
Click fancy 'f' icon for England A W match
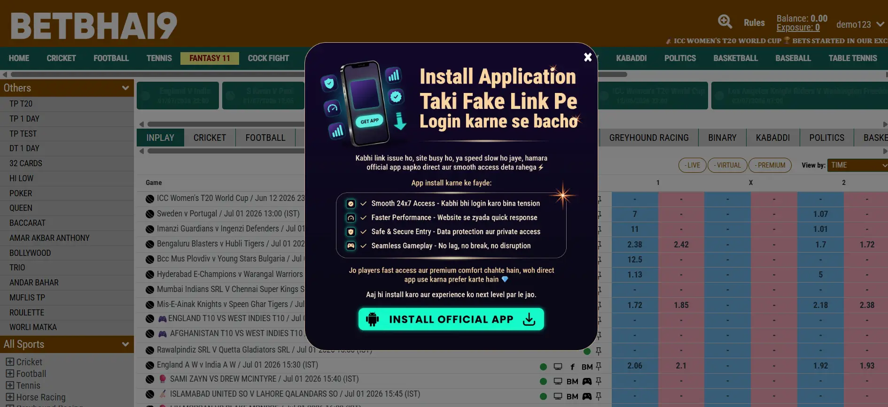point(572,367)
